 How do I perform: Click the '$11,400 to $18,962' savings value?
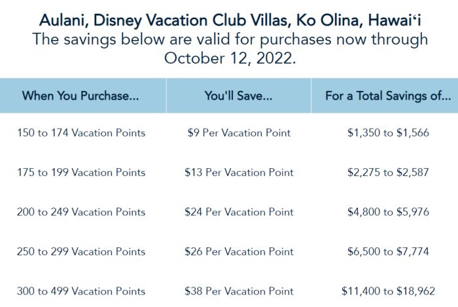[x=388, y=291]
